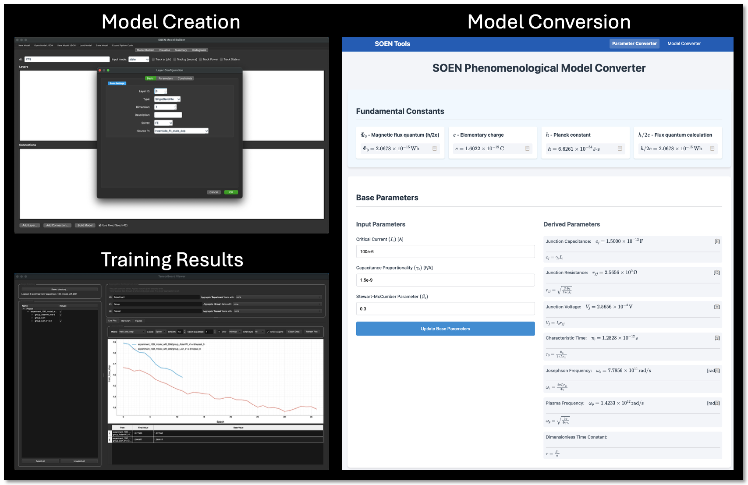Copy the Characteristic Time value
Image resolution: width=748 pixels, height=485 pixels.
coord(717,338)
